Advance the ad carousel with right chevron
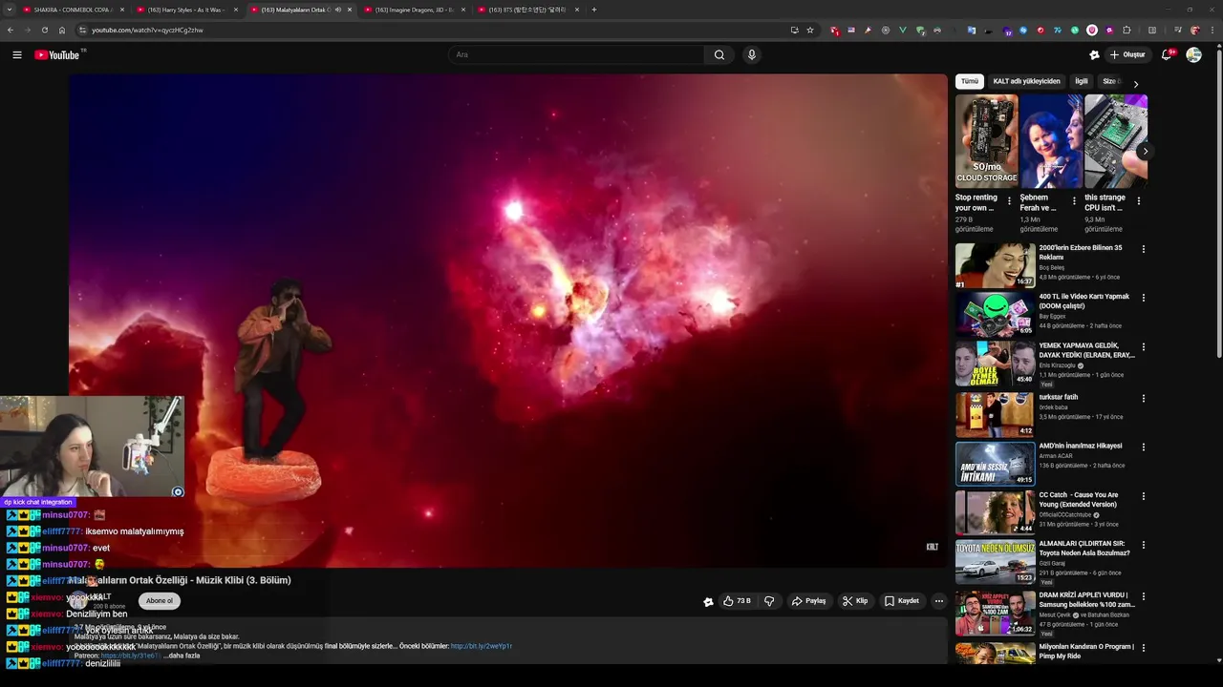1223x687 pixels. [x=1145, y=151]
